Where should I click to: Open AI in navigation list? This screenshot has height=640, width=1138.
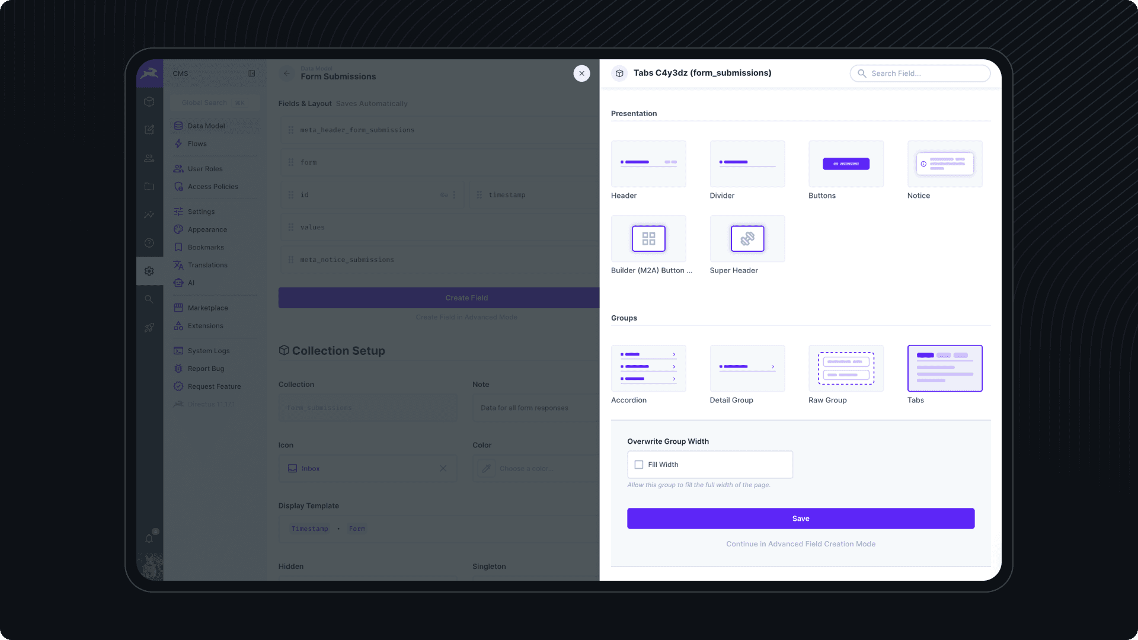click(216, 283)
